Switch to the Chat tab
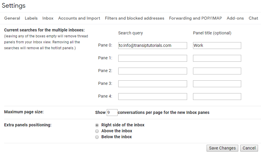Viewport: 261px width, 156px height. coord(253,18)
